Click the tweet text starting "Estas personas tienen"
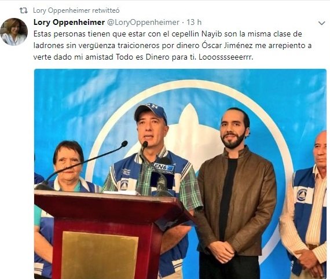This screenshot has height=279, width=330. [x=173, y=46]
